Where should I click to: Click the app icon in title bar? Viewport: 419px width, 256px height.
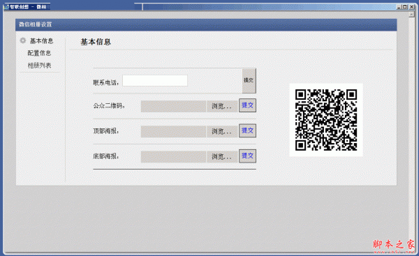(6, 7)
